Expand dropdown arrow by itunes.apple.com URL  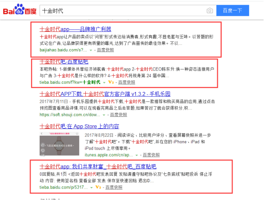(137, 155)
